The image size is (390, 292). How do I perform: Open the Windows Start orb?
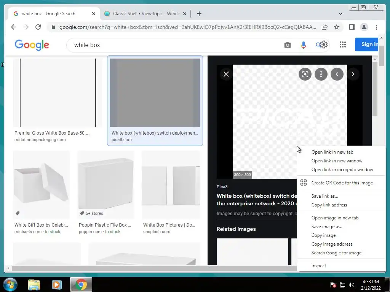10,284
